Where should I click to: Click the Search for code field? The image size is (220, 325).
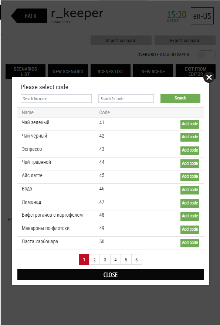(x=126, y=99)
